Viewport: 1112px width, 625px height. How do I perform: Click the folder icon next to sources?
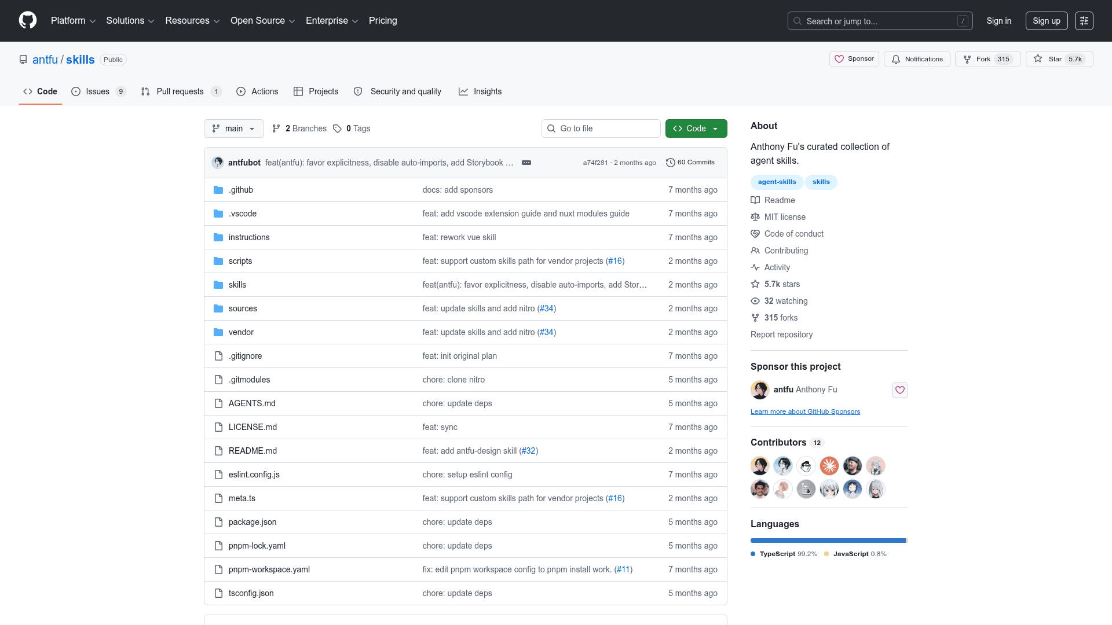pos(218,308)
